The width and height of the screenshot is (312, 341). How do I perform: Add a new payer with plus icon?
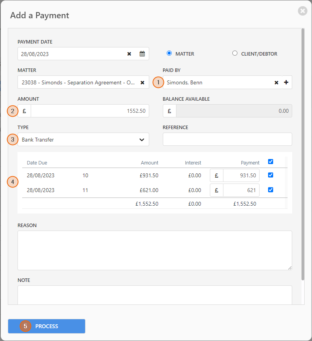(x=286, y=82)
